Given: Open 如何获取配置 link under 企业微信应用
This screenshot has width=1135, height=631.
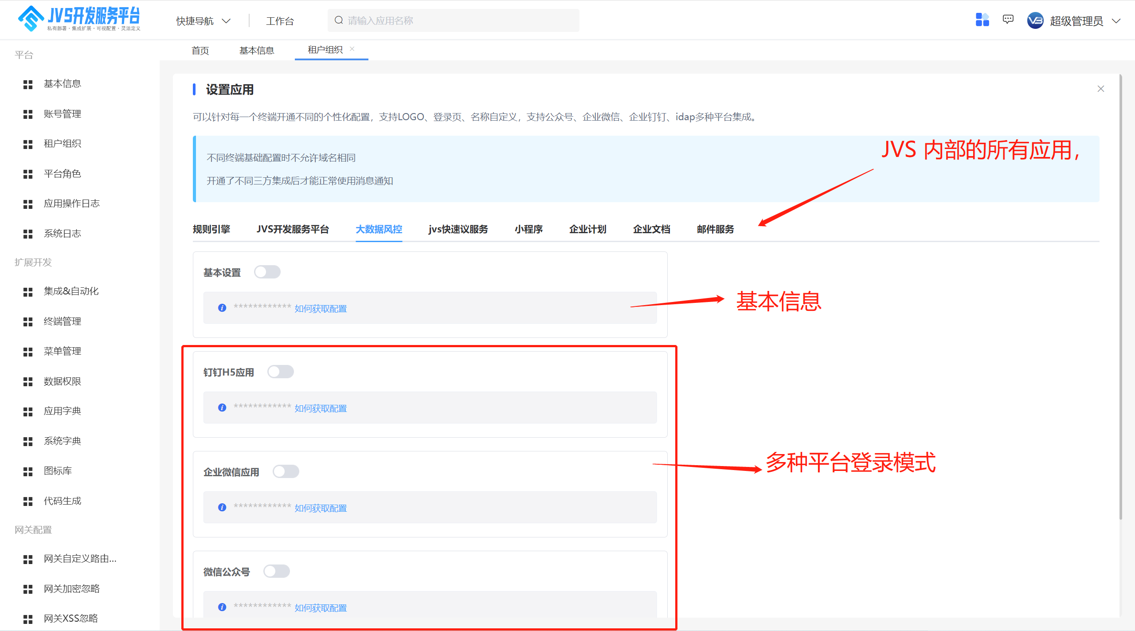Looking at the screenshot, I should pyautogui.click(x=321, y=508).
